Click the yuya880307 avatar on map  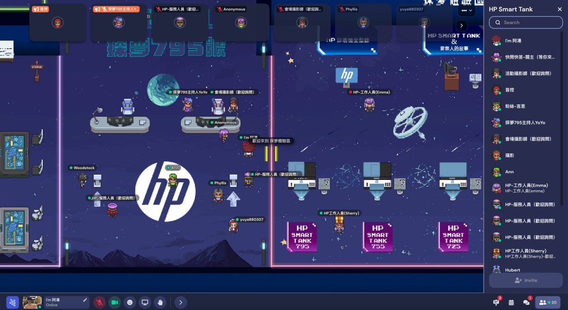pyautogui.click(x=233, y=226)
